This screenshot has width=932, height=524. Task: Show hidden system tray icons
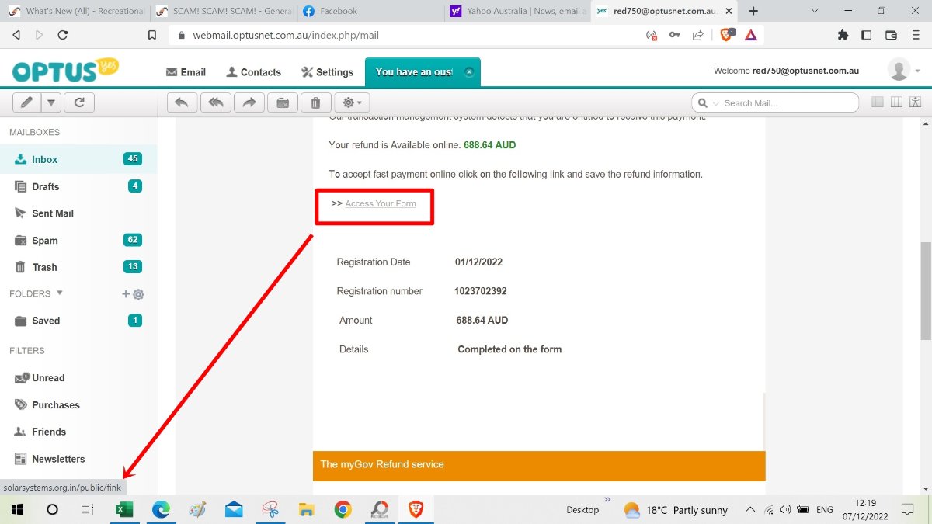click(750, 510)
